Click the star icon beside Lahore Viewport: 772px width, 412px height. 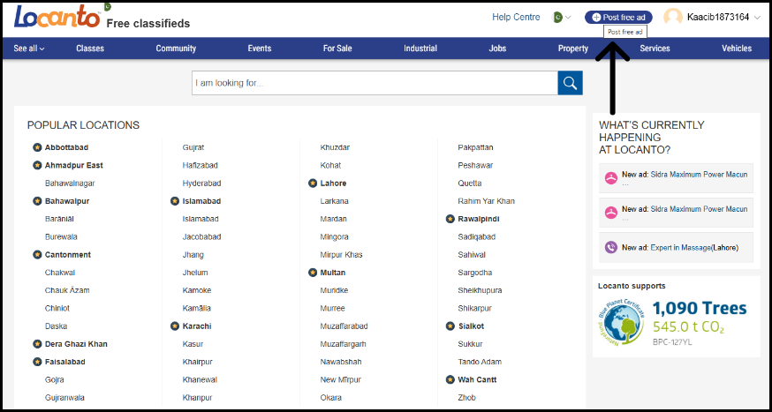pyautogui.click(x=313, y=184)
